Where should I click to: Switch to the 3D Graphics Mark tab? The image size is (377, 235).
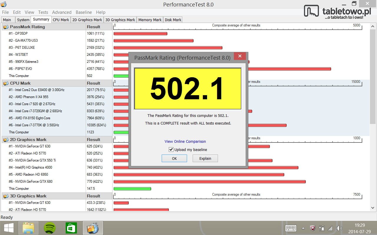click(120, 20)
